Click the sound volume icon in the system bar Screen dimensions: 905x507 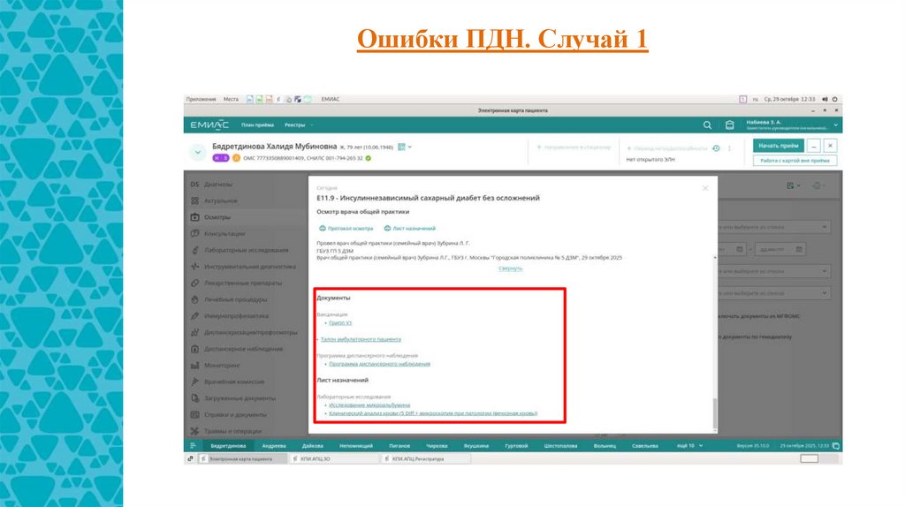pyautogui.click(x=825, y=99)
